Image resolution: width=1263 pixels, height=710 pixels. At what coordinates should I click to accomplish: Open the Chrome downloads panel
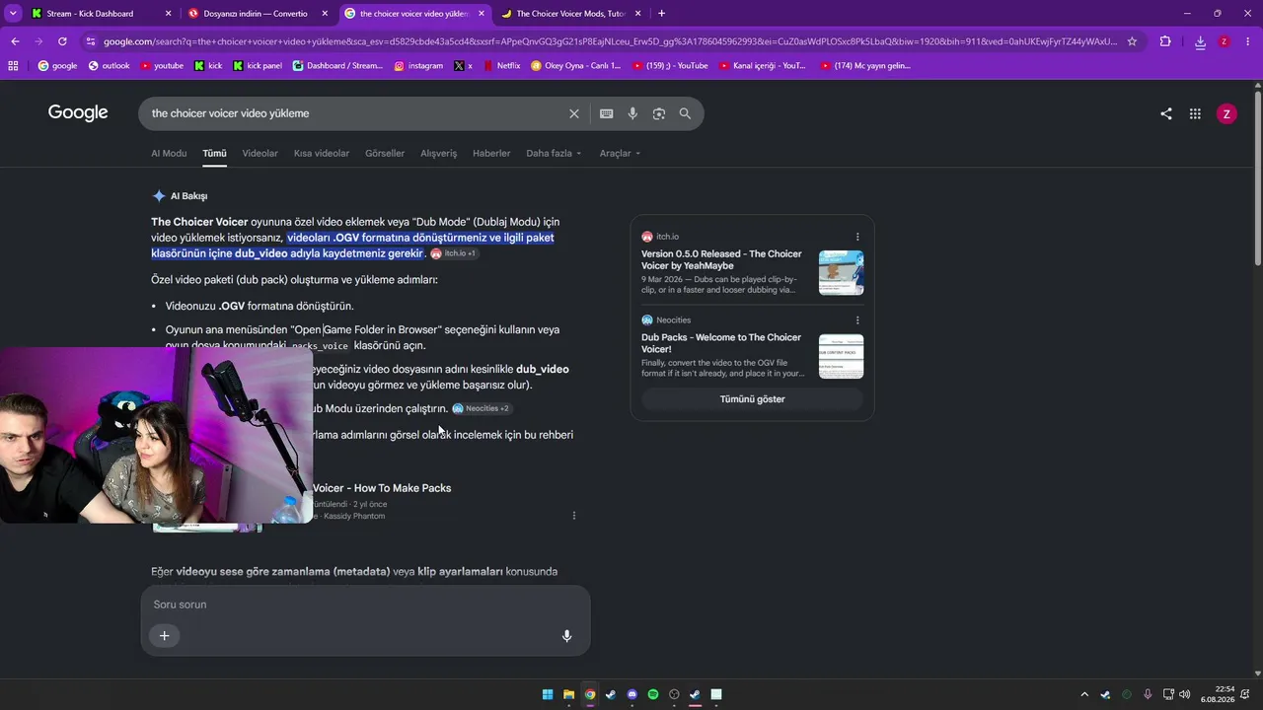[1200, 41]
